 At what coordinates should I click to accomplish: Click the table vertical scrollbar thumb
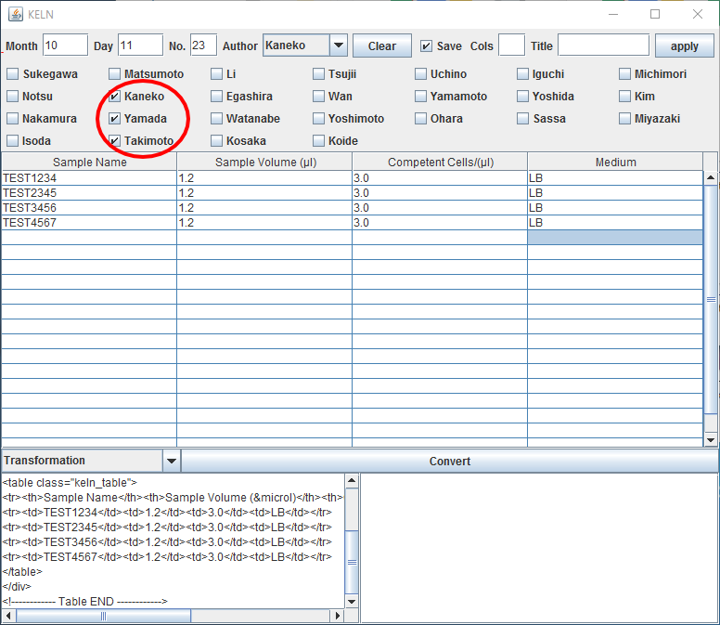click(711, 299)
